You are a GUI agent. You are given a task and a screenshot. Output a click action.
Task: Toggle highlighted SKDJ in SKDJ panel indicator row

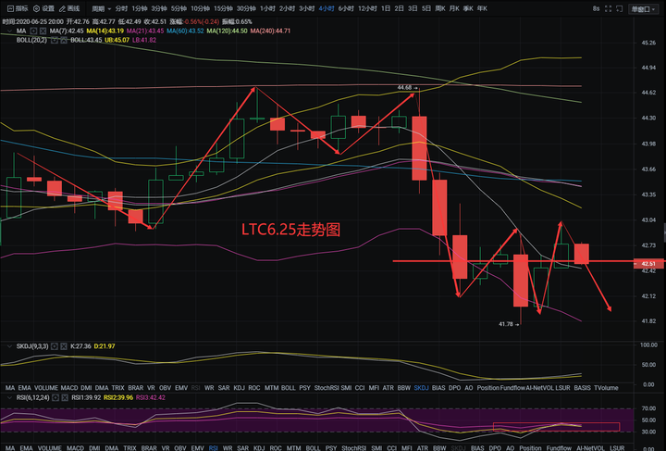point(422,388)
